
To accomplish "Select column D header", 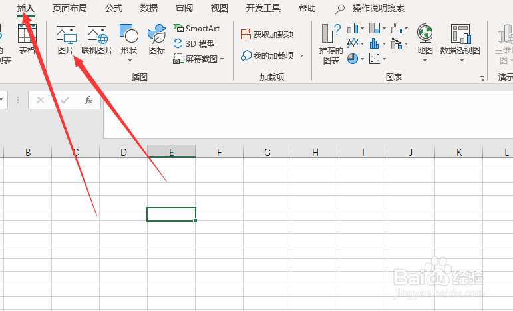I will point(123,152).
